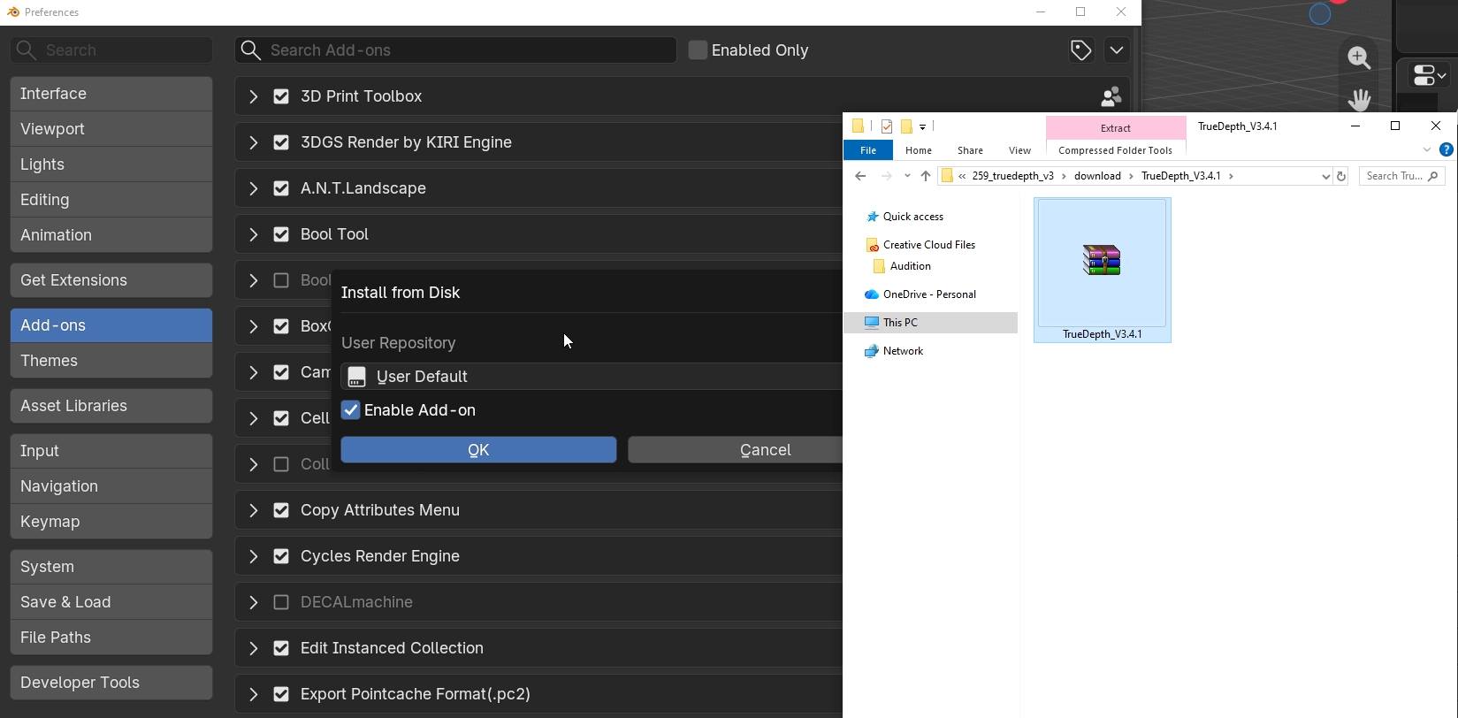This screenshot has width=1458, height=718.
Task: Open the View ribbon tab
Action: coord(1019,150)
